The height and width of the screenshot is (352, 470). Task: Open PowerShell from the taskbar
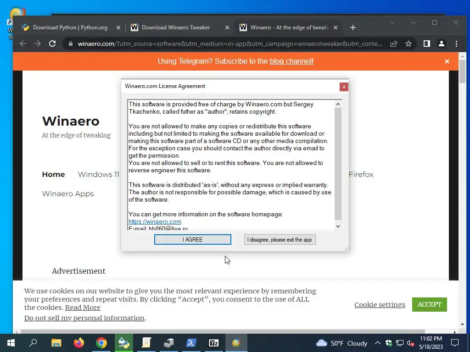click(191, 343)
